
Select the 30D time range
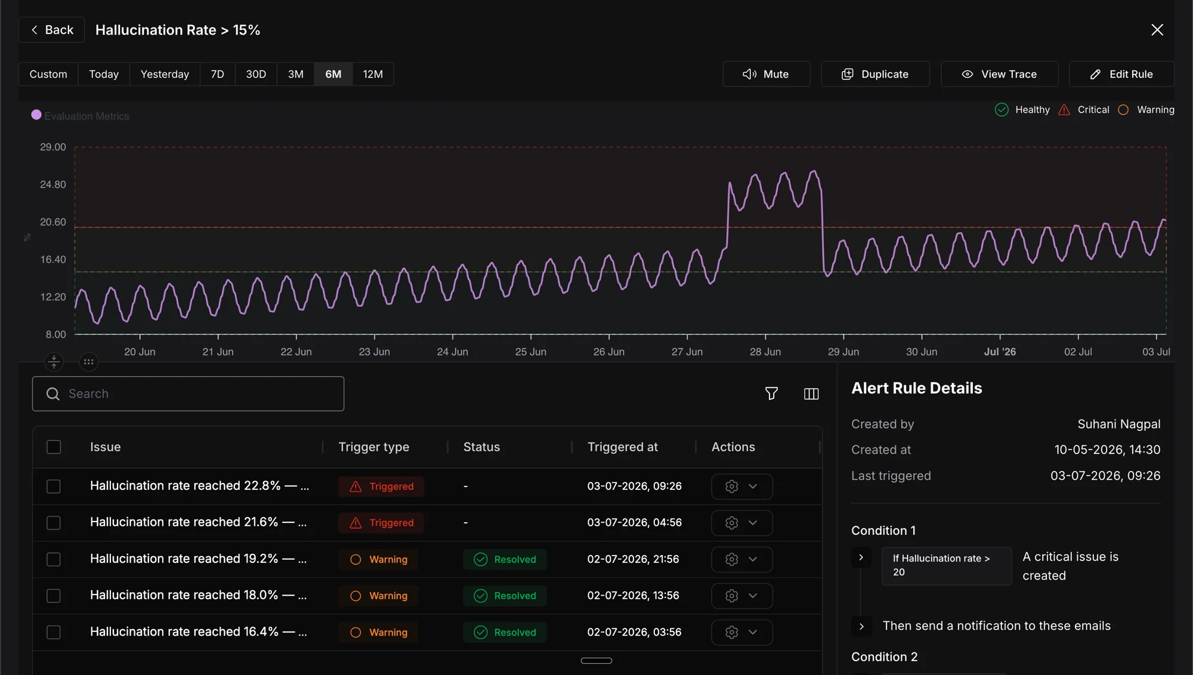tap(256, 74)
